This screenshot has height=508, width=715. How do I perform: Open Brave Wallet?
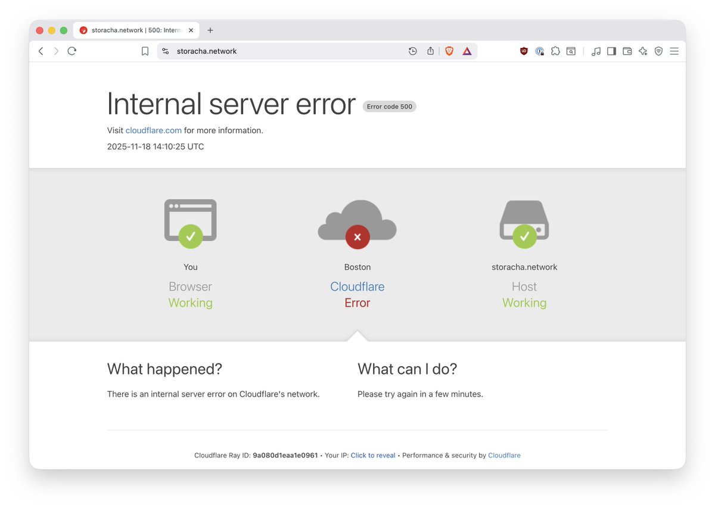(627, 51)
